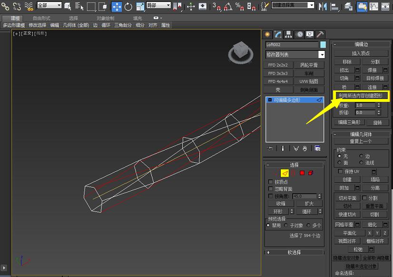Select the Polygon sub-object icon
This screenshot has height=277, width=393.
[302, 173]
